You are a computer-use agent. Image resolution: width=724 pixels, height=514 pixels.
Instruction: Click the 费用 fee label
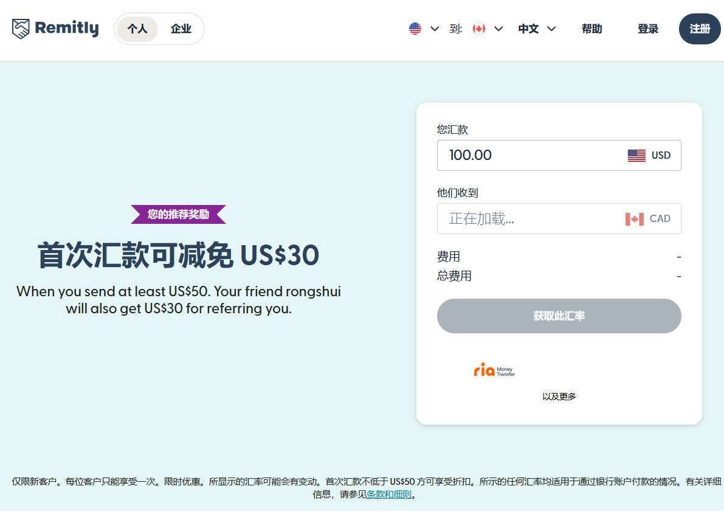click(449, 257)
